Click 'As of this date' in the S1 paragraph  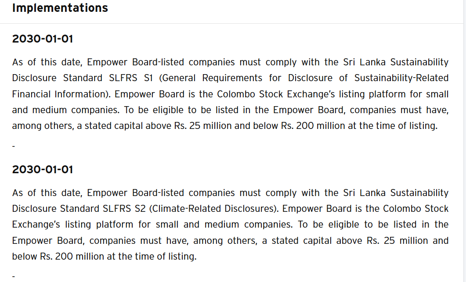47,62
